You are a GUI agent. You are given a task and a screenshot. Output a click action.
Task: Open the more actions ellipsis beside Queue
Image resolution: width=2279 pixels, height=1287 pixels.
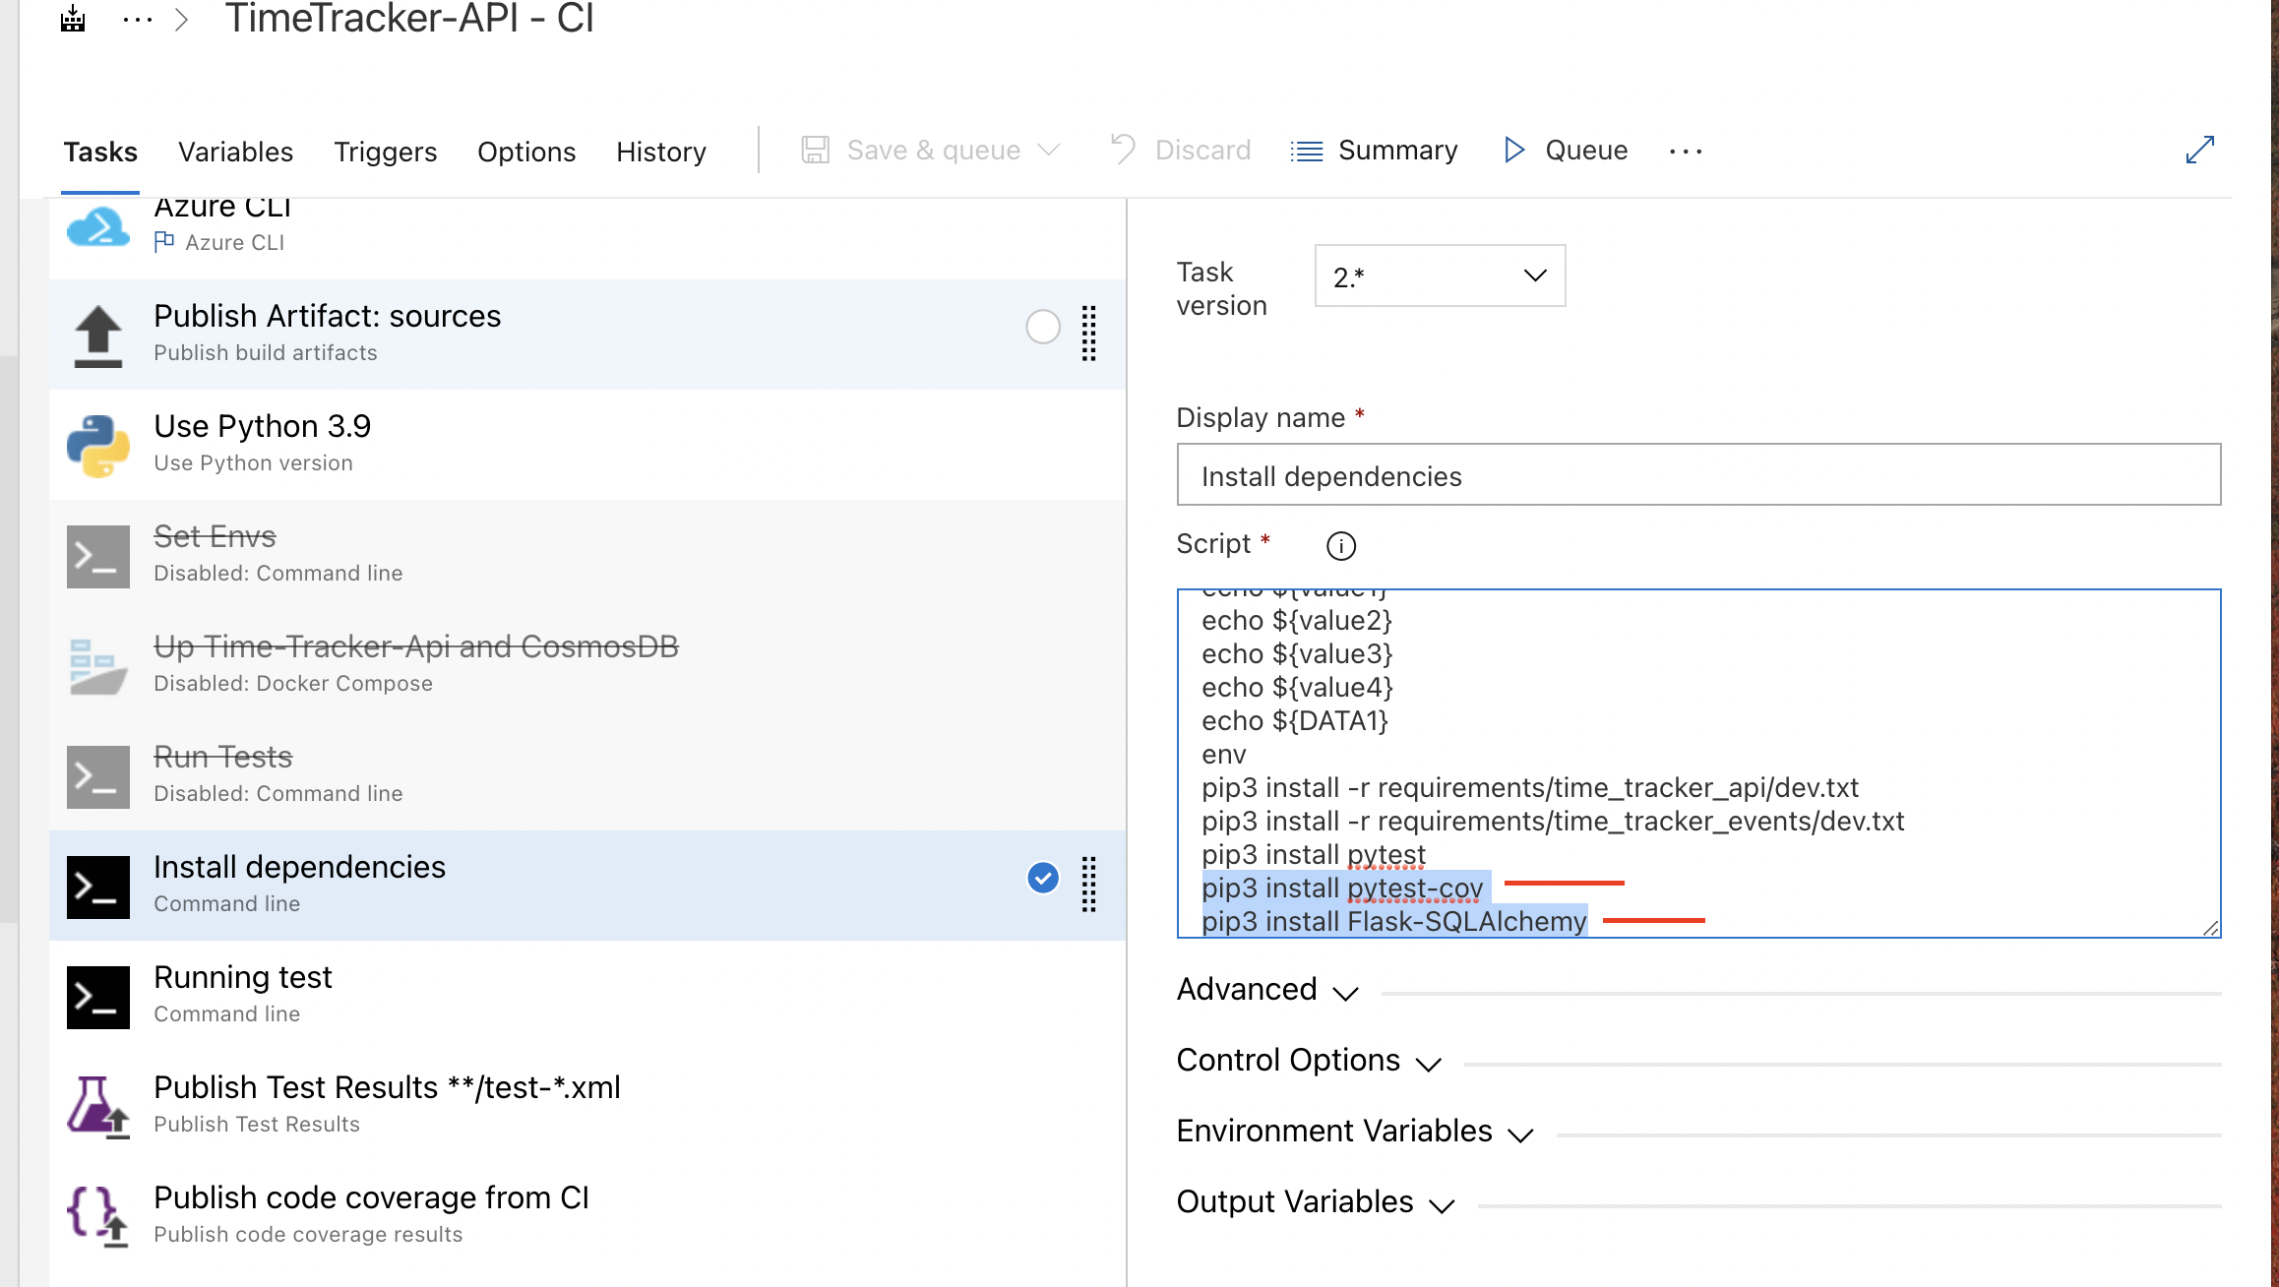click(x=1685, y=152)
